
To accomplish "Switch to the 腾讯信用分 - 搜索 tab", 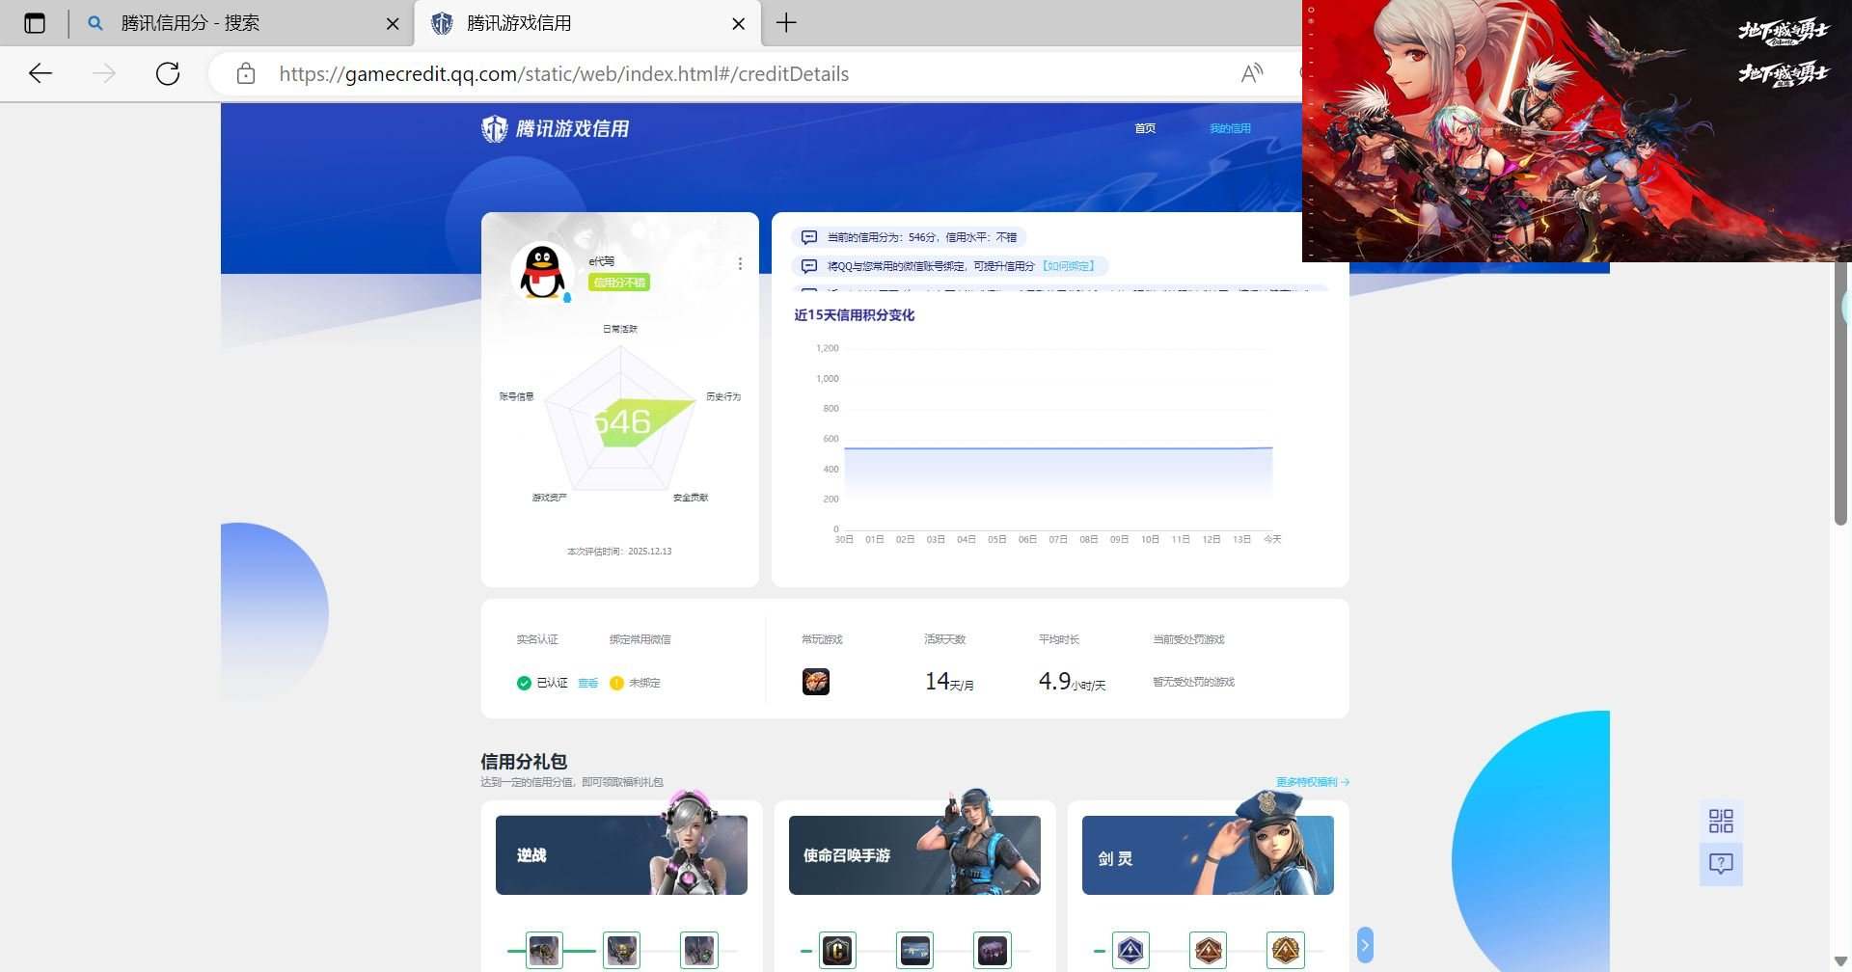I will coord(241,23).
